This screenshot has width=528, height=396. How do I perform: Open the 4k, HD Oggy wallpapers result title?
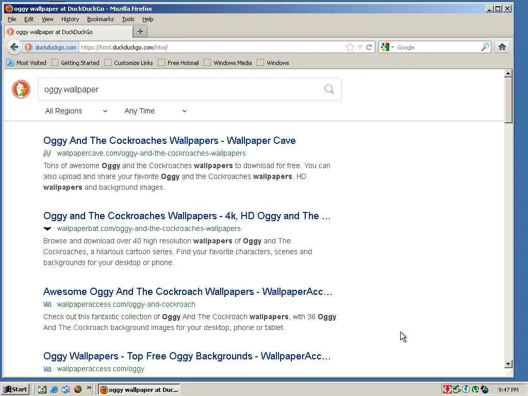pyautogui.click(x=187, y=216)
